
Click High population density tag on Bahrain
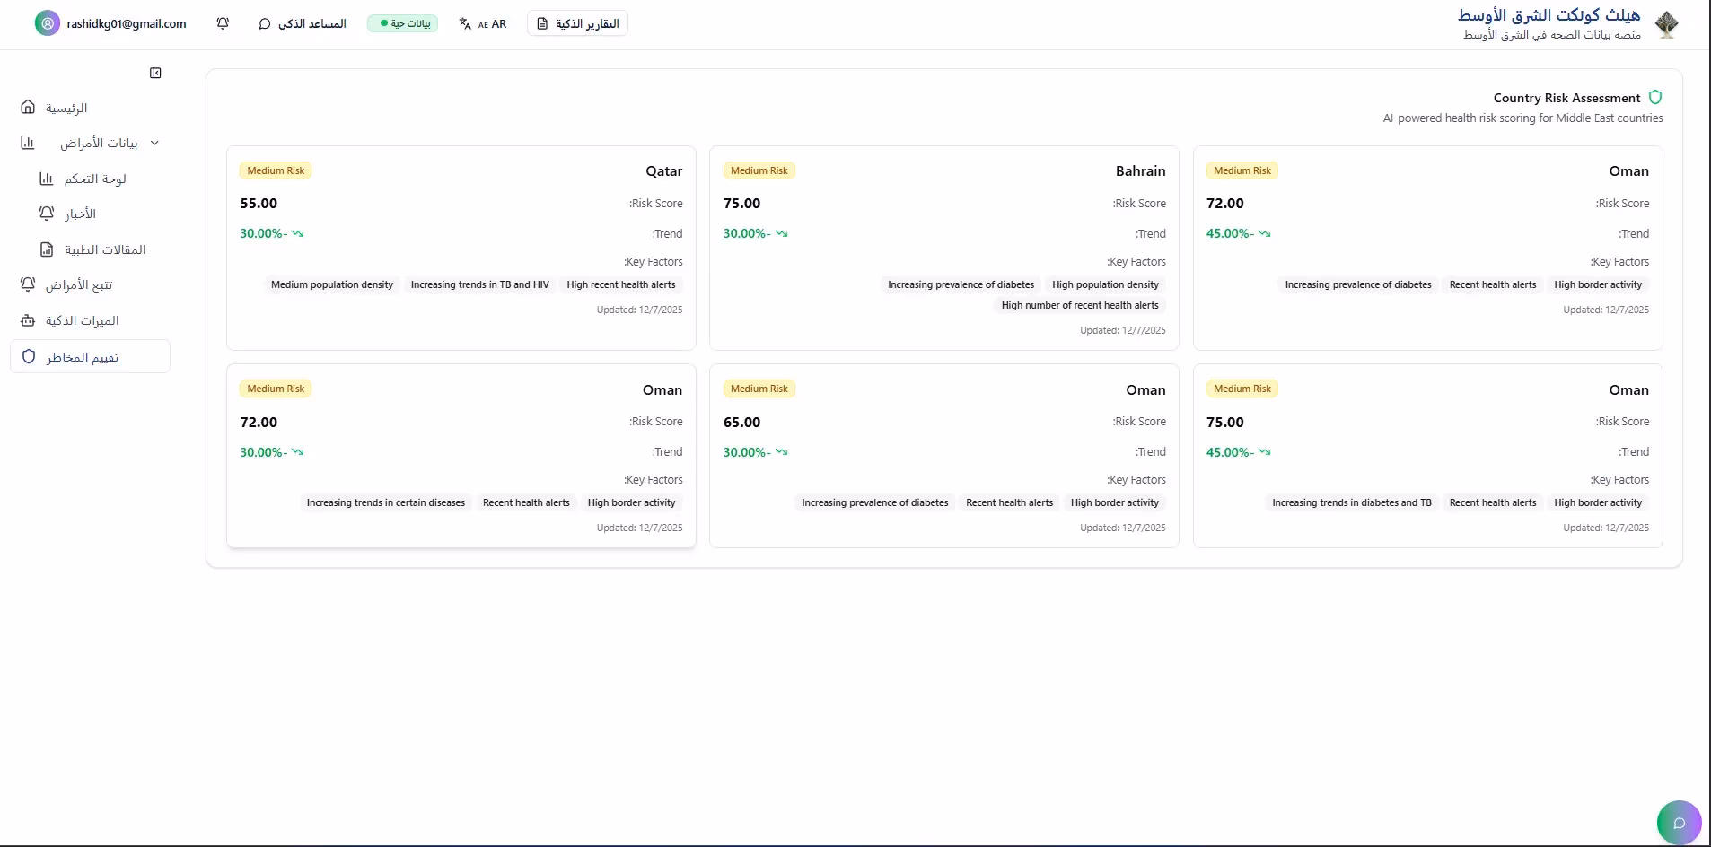[1105, 284]
